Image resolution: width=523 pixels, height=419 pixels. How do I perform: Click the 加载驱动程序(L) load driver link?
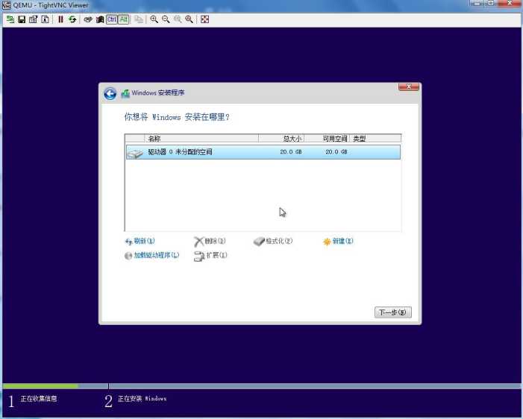pos(152,255)
